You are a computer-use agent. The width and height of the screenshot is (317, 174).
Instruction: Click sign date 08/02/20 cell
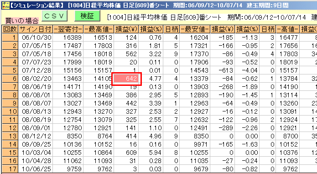(x=36, y=79)
